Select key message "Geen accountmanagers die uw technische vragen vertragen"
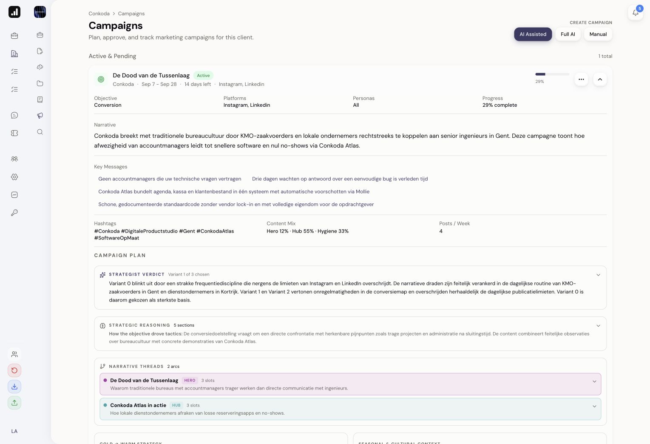This screenshot has height=444, width=650. point(170,179)
